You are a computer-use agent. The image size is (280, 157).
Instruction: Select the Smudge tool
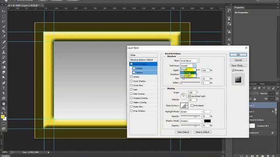tap(3, 72)
